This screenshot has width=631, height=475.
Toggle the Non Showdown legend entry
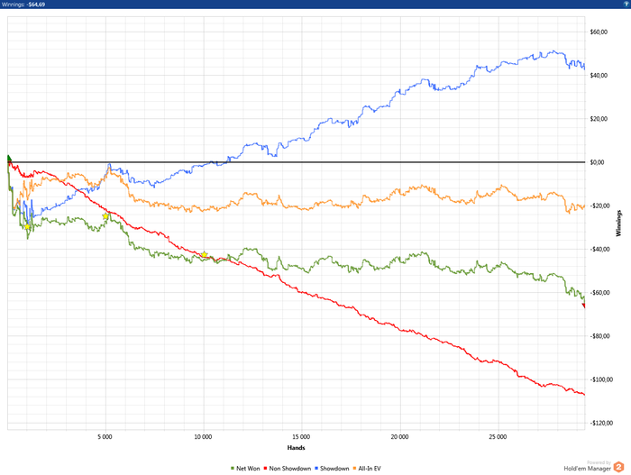pos(288,469)
